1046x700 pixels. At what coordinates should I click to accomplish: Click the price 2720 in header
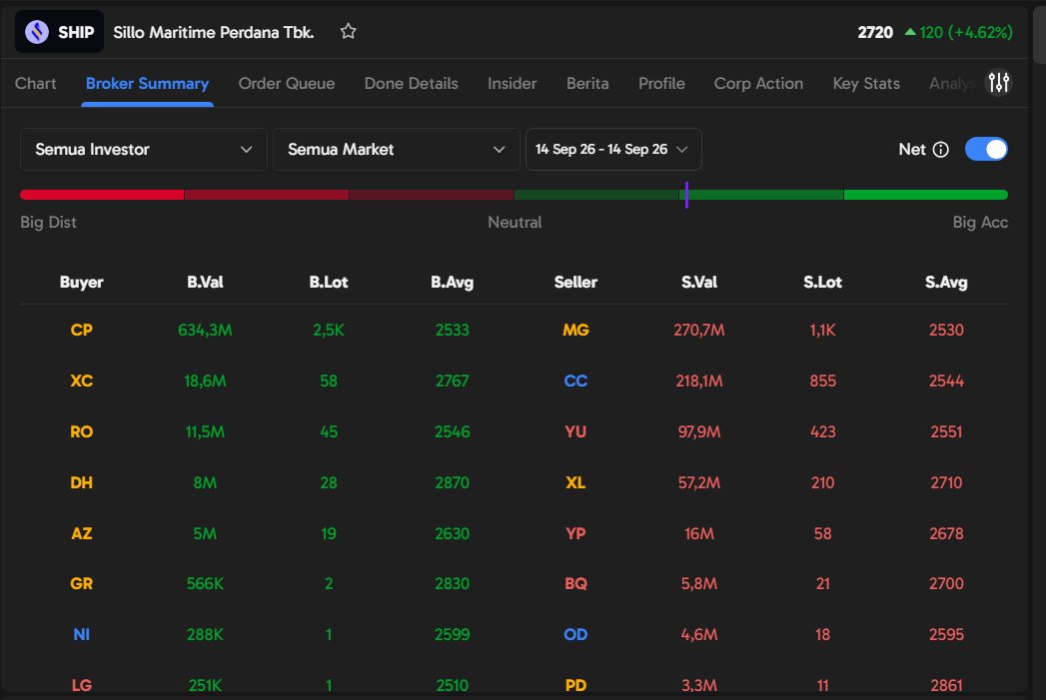874,32
